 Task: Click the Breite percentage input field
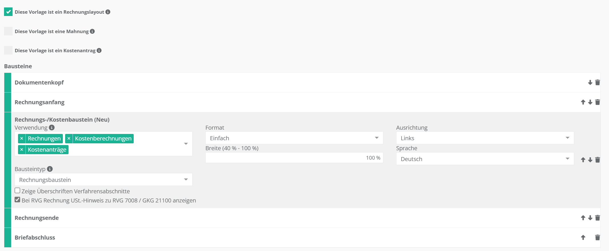294,158
